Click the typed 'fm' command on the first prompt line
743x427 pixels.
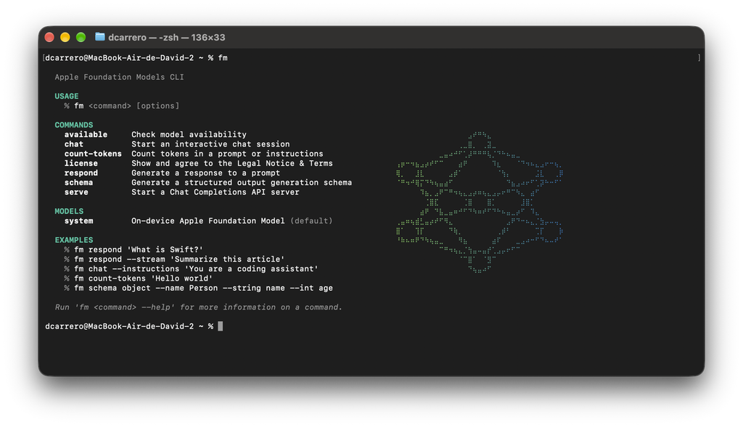[x=223, y=58]
